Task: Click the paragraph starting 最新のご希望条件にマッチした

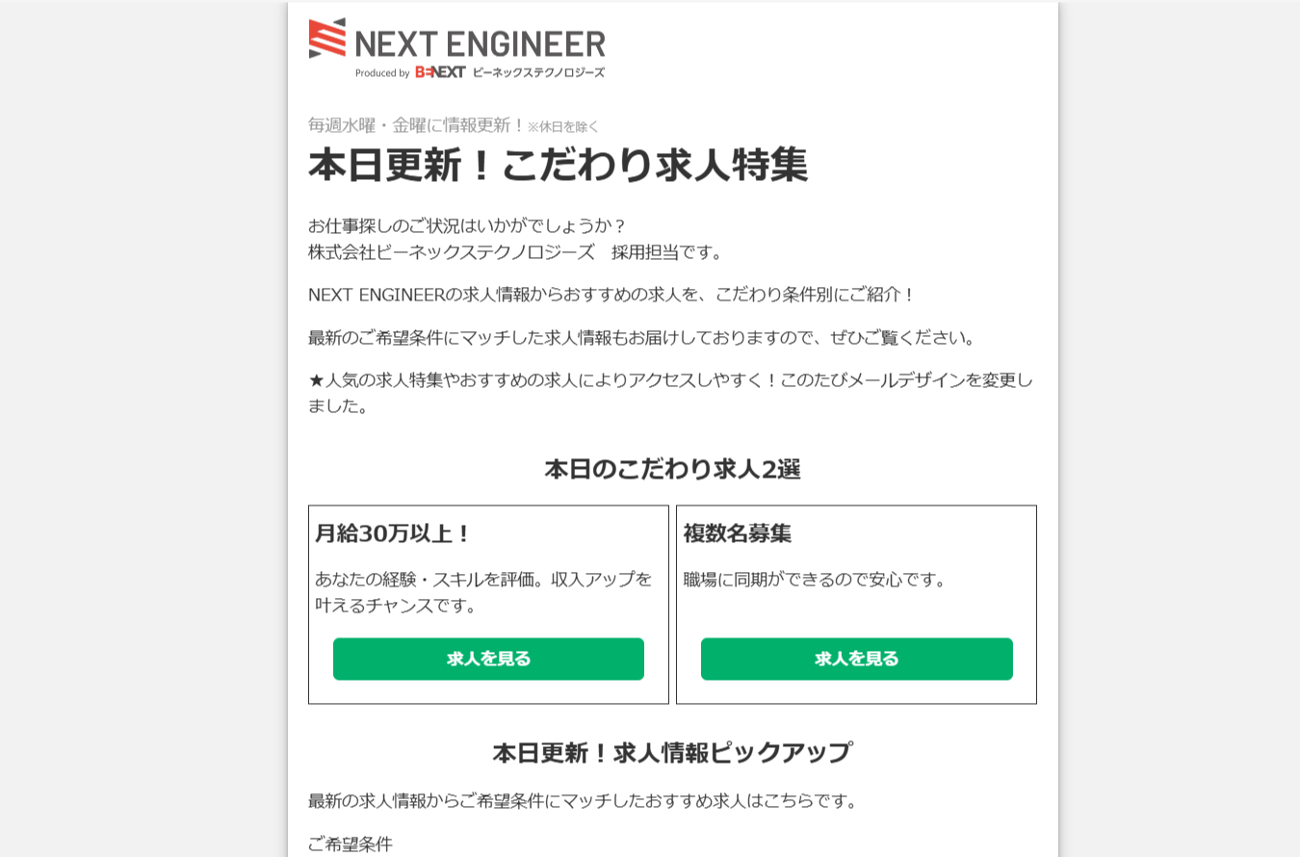Action: point(643,337)
